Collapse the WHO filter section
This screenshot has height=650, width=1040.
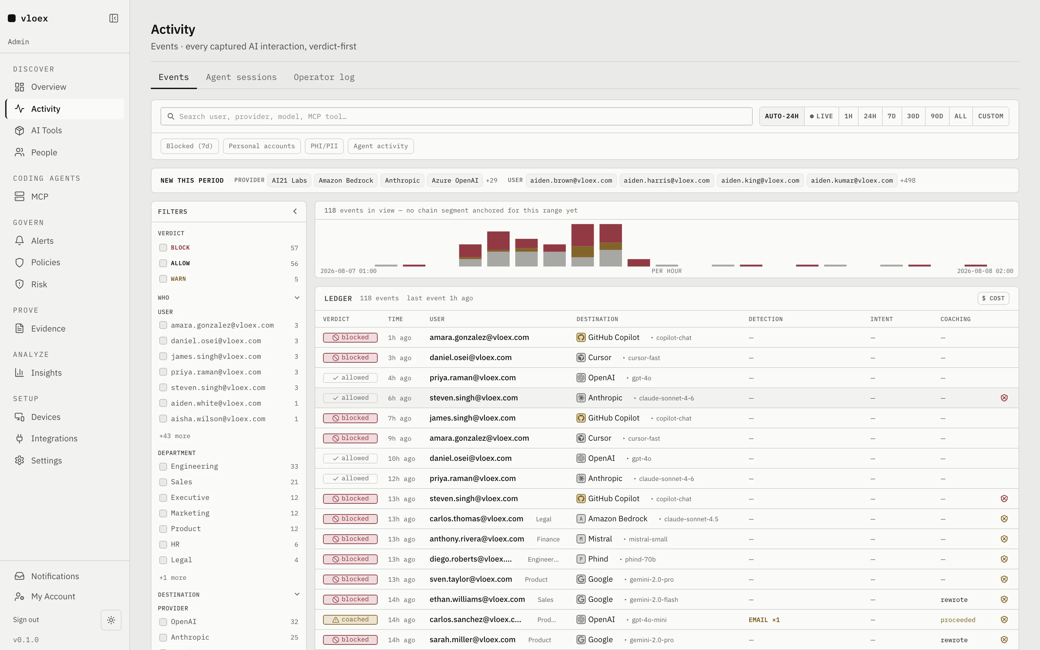pyautogui.click(x=296, y=297)
